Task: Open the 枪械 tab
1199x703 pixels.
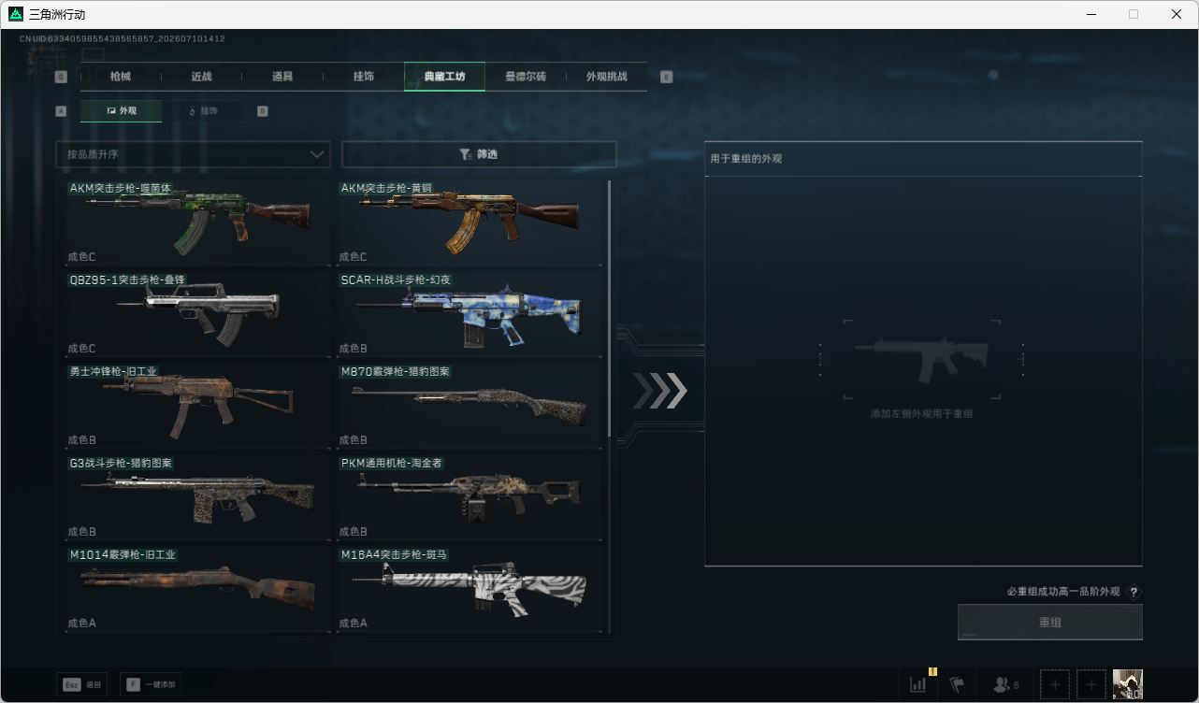Action: tap(121, 77)
